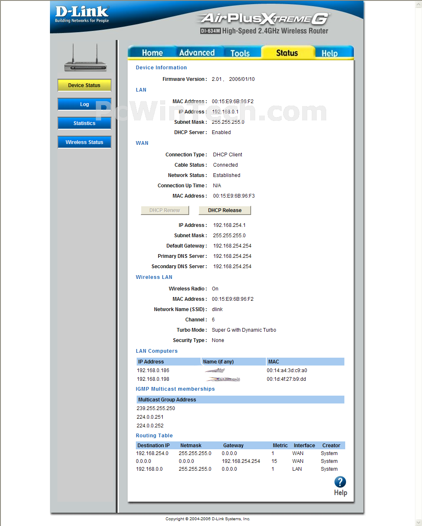
Task: Click the AirPlus Xtreme G logo
Action: click(263, 19)
